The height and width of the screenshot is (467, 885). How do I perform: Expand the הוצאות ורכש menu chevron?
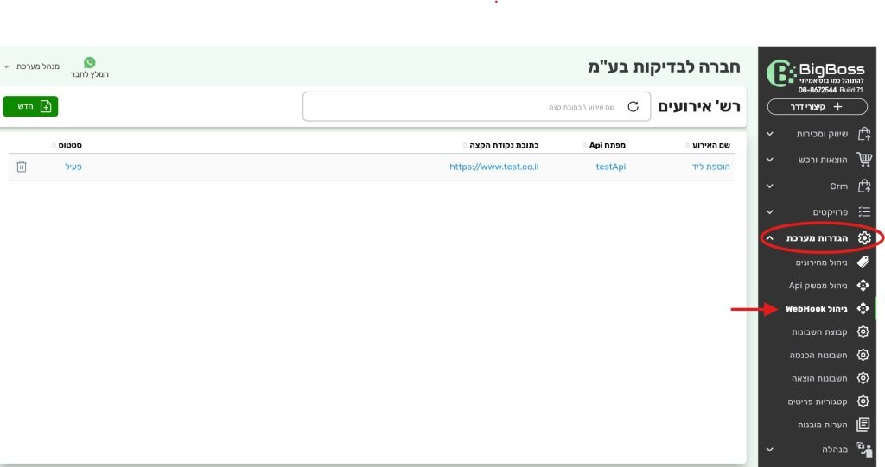point(770,160)
